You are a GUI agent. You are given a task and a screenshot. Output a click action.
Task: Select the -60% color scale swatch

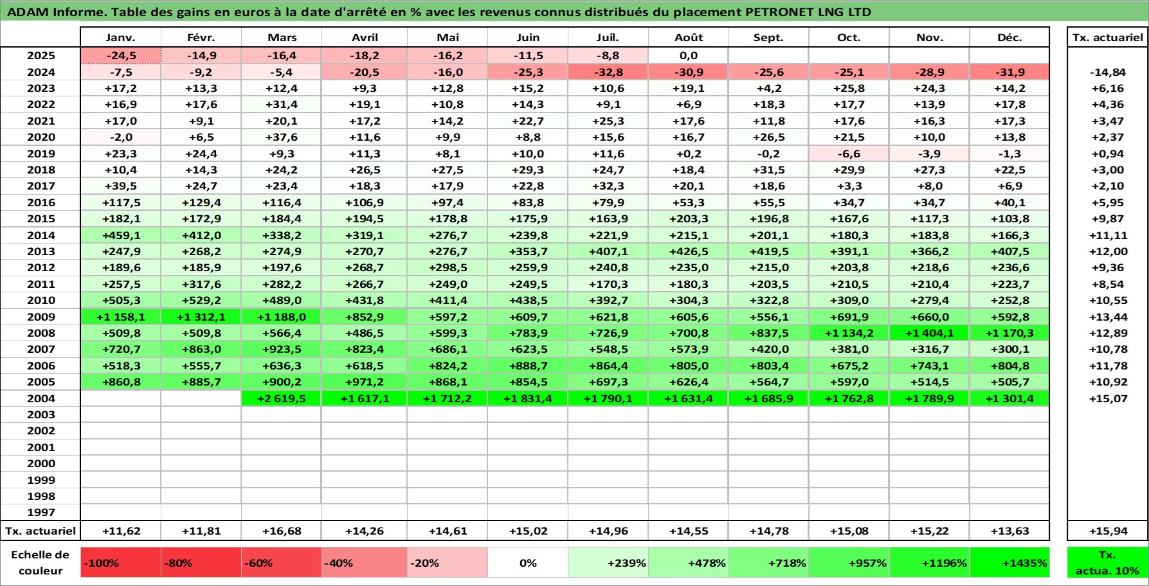pos(282,562)
